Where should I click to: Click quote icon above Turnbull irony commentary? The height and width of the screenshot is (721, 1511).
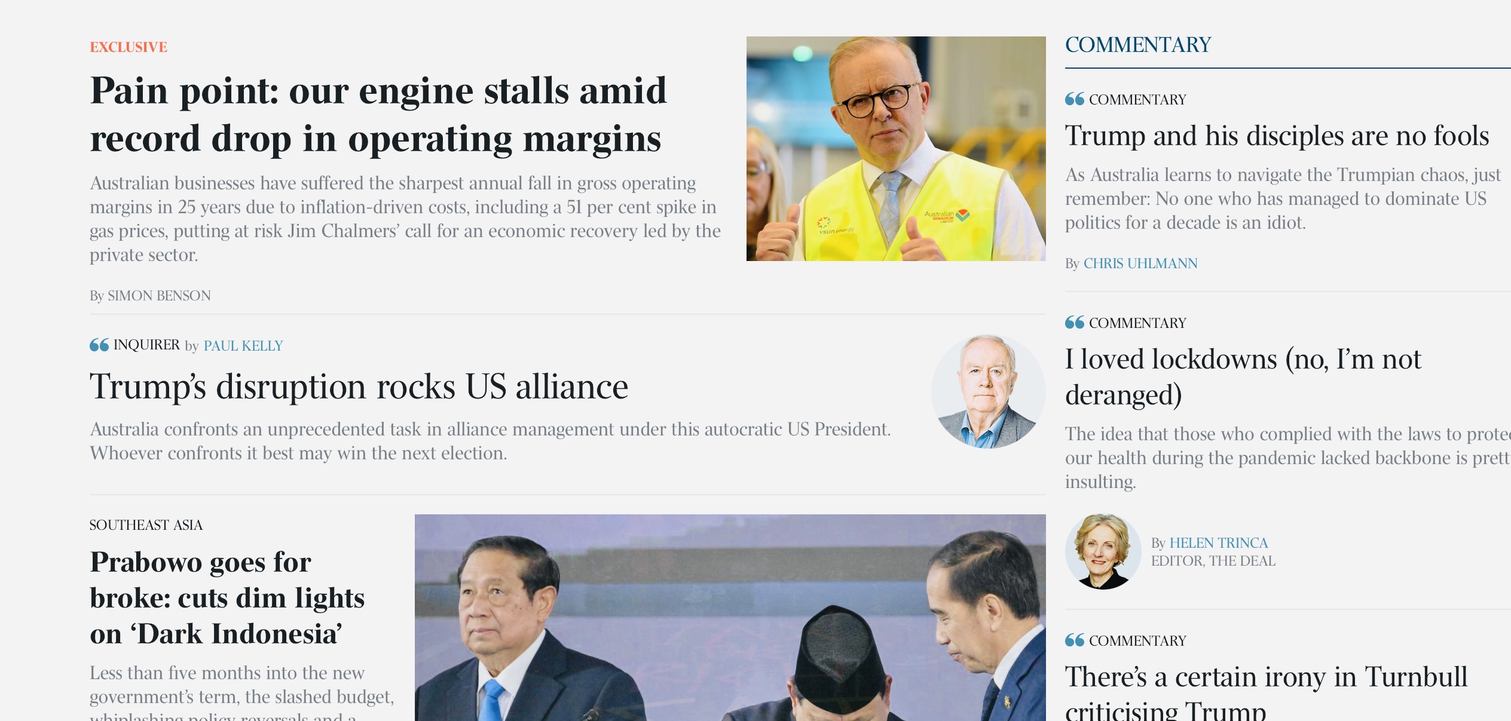(1075, 640)
